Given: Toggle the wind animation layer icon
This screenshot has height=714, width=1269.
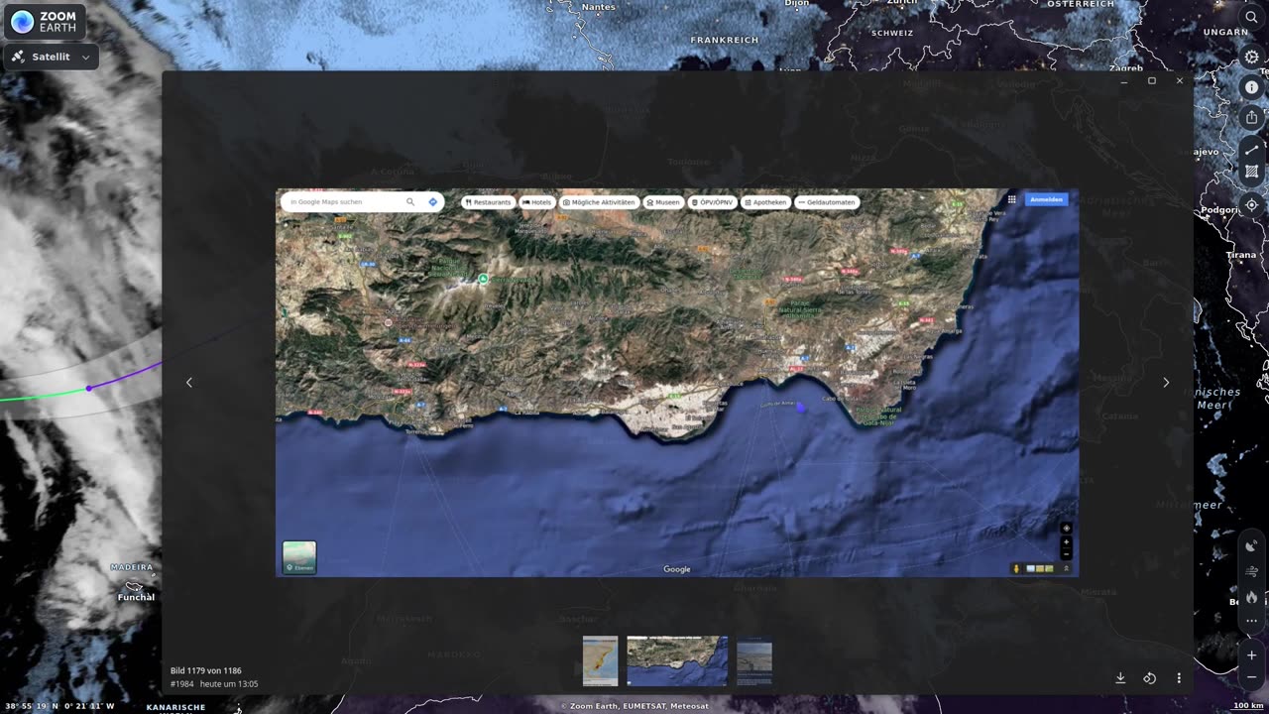Looking at the screenshot, I should (x=1251, y=570).
